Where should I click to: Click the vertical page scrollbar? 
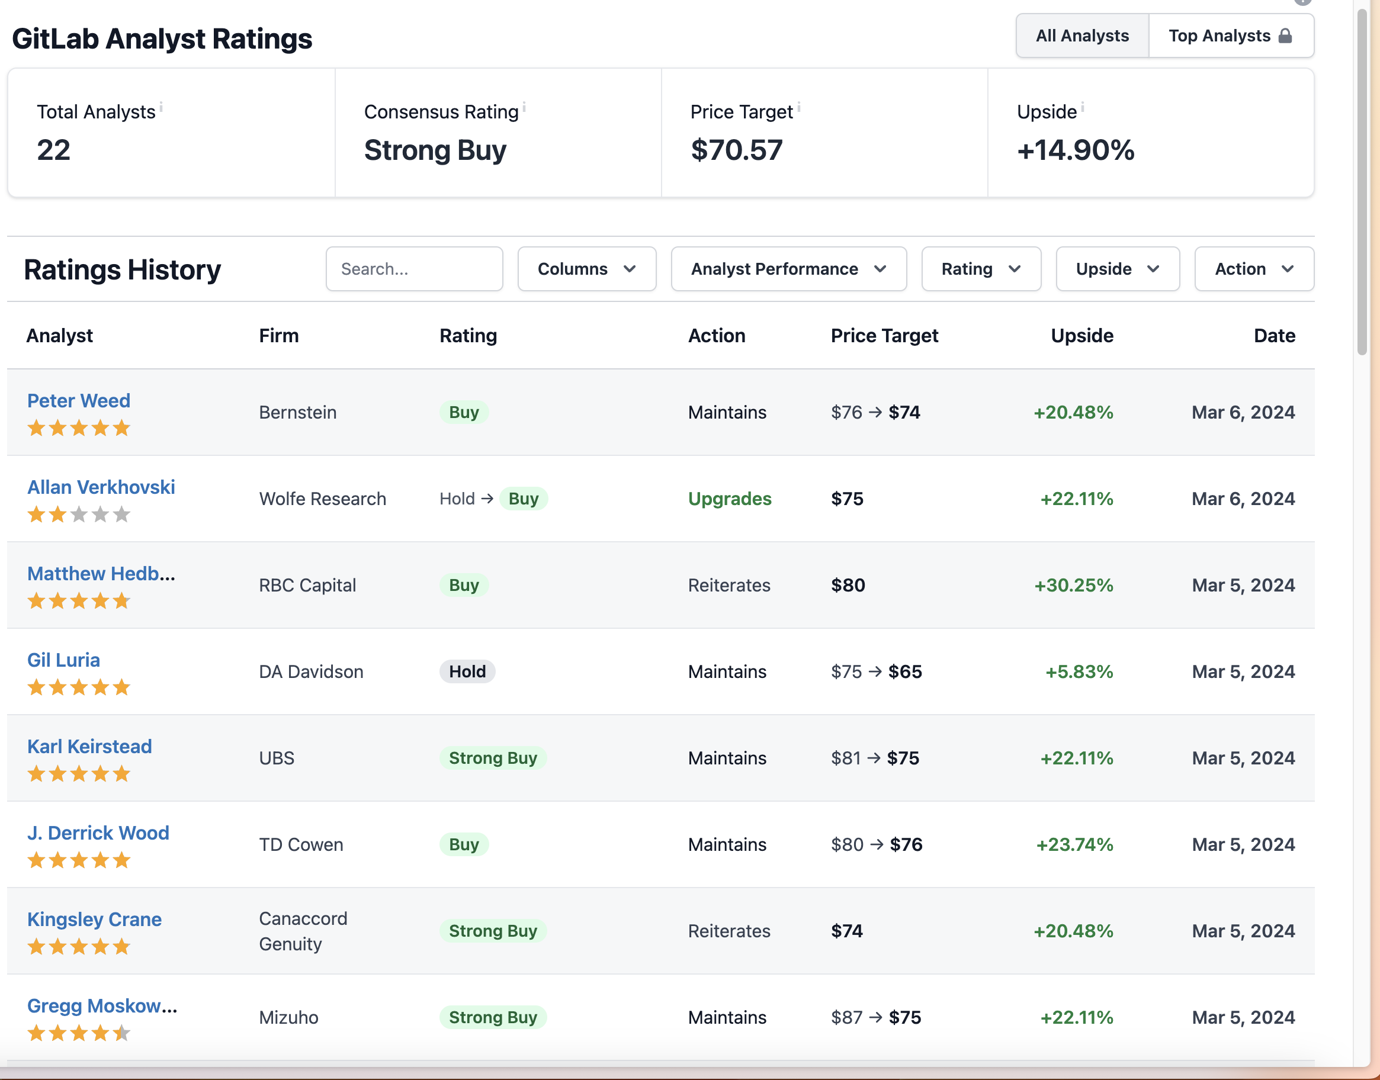1362,184
